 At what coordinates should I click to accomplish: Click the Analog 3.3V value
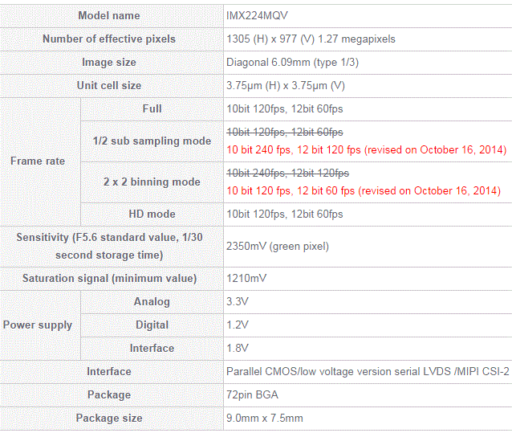point(238,301)
